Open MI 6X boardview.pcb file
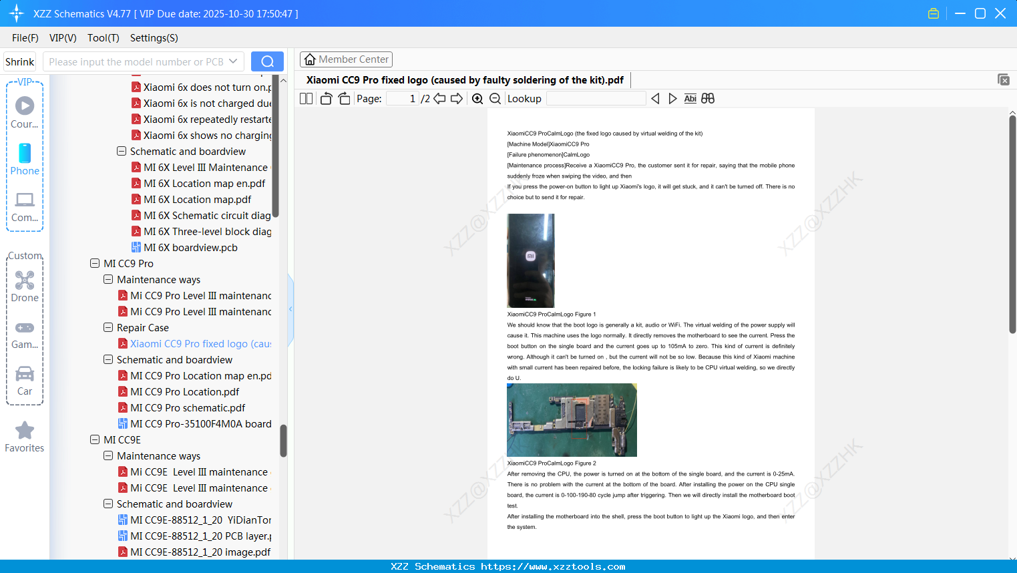This screenshot has height=573, width=1017. [191, 248]
